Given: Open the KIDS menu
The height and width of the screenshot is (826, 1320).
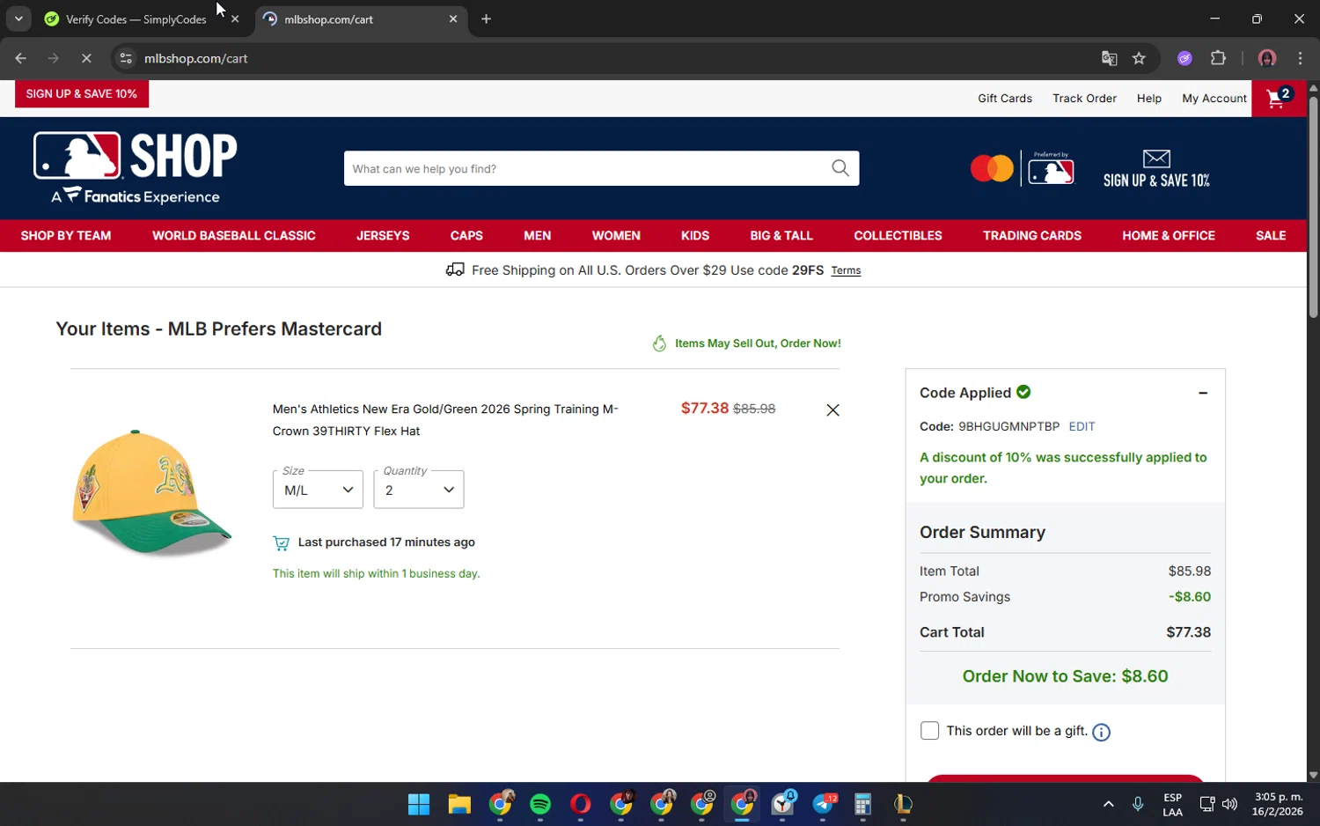Looking at the screenshot, I should click(695, 236).
